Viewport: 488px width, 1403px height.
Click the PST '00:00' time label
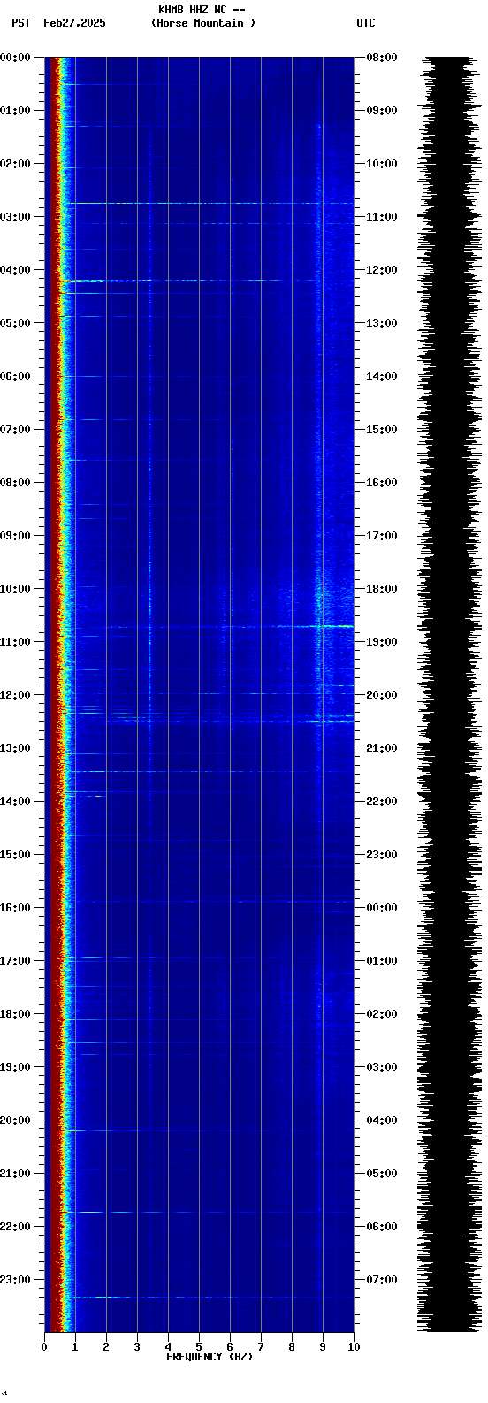click(x=15, y=58)
